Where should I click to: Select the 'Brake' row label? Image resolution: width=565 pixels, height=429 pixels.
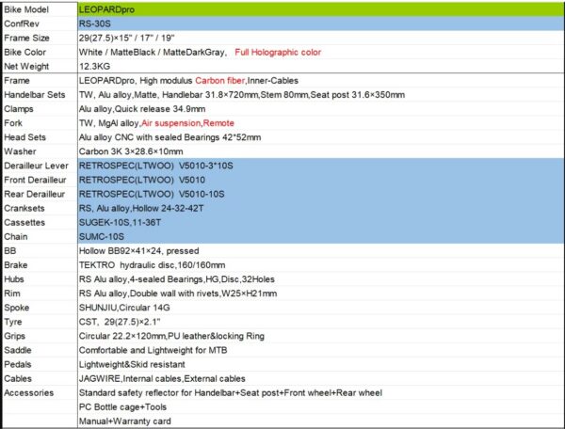click(15, 265)
